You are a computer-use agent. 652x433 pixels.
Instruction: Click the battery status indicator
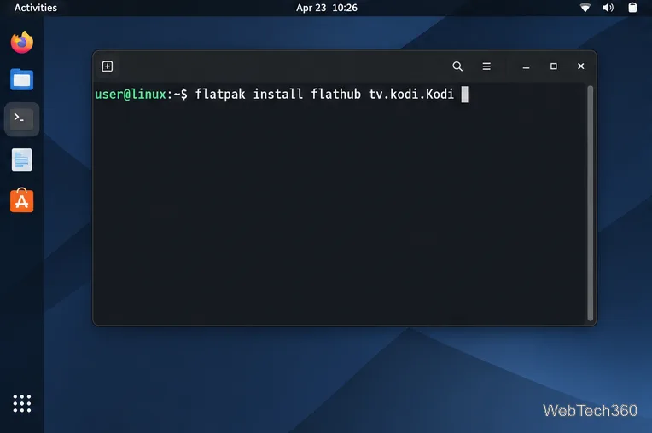pyautogui.click(x=632, y=8)
